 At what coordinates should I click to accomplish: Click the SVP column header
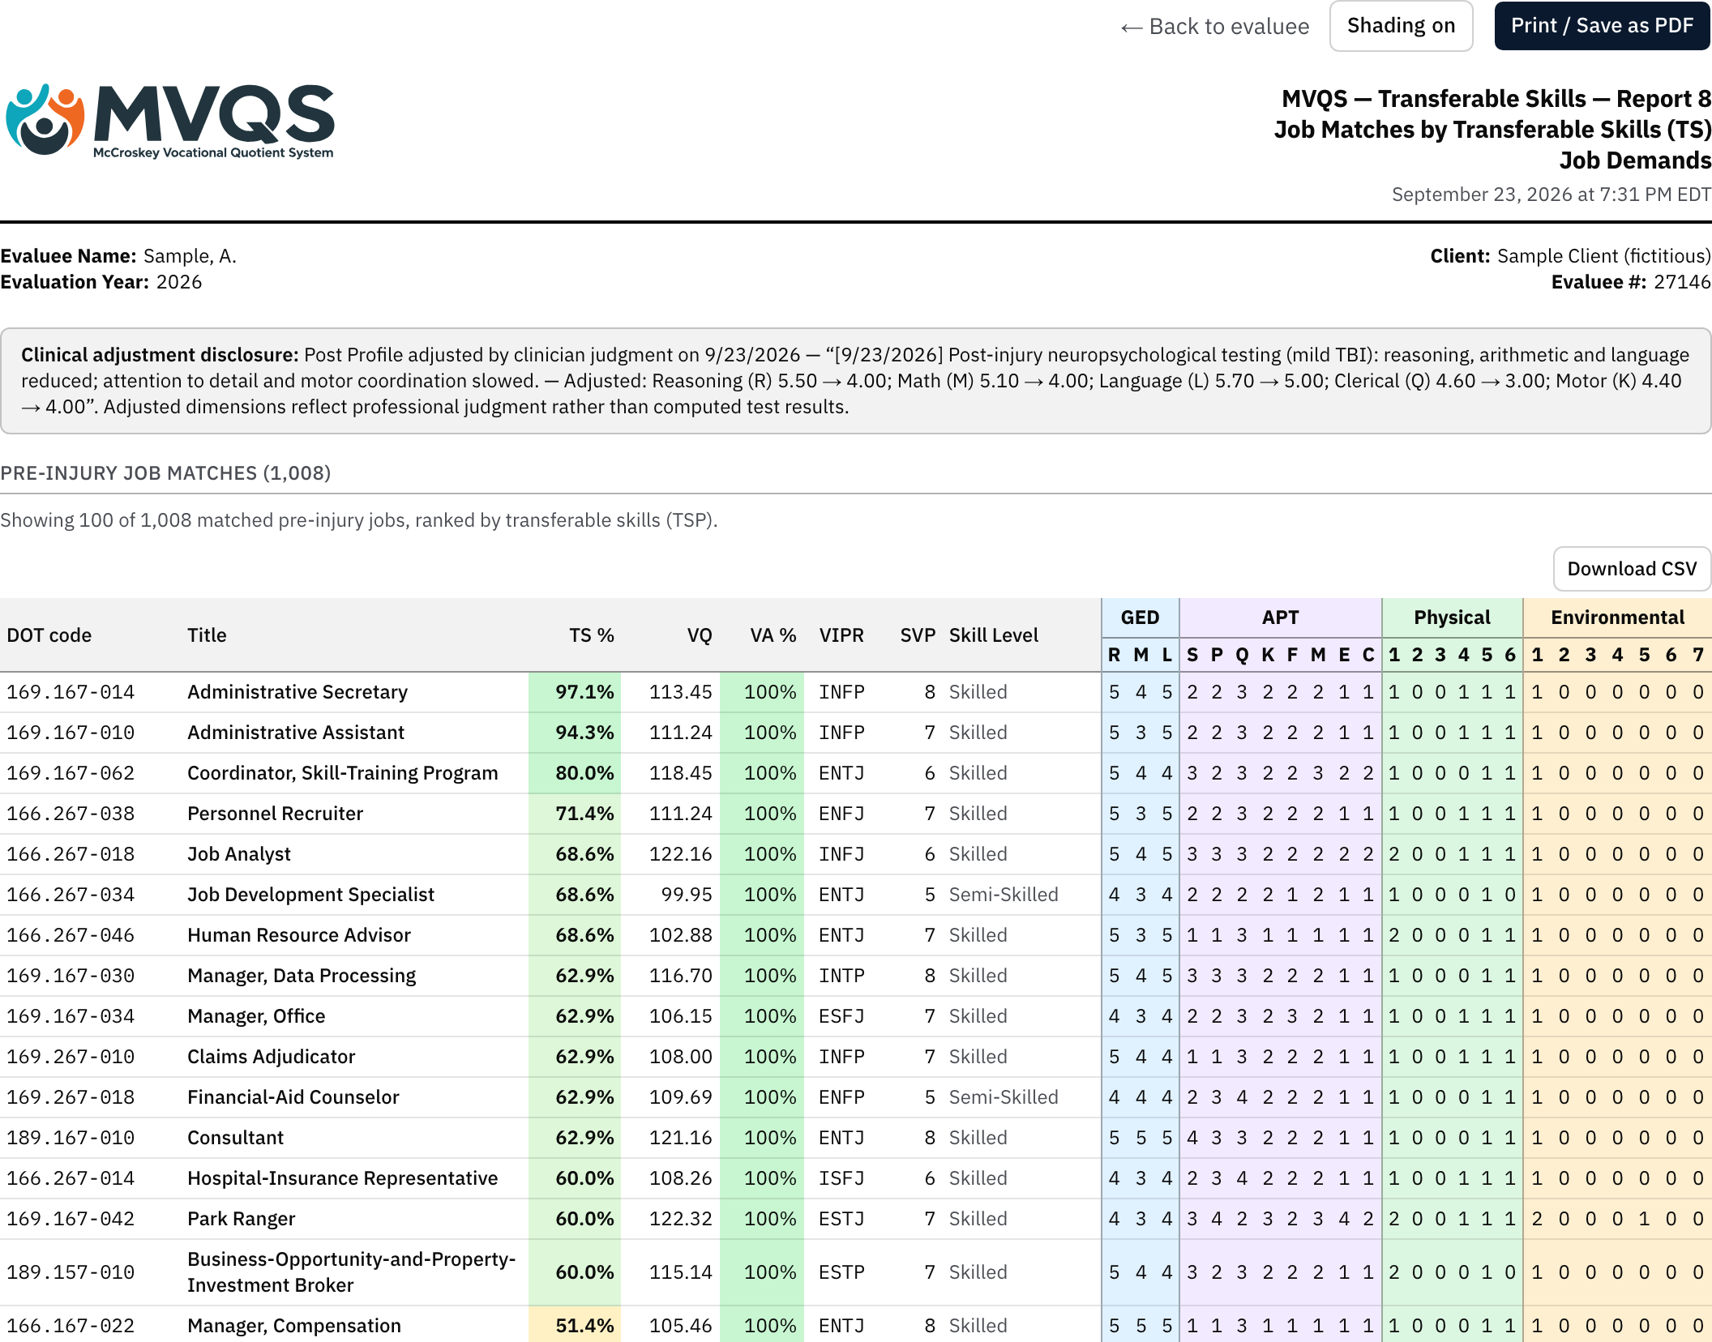coord(918,635)
